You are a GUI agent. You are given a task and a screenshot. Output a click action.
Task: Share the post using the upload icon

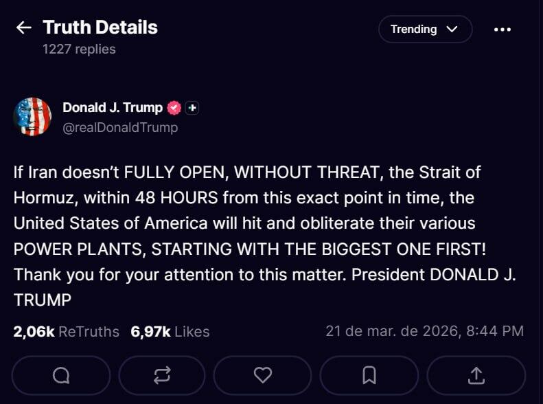(x=476, y=375)
